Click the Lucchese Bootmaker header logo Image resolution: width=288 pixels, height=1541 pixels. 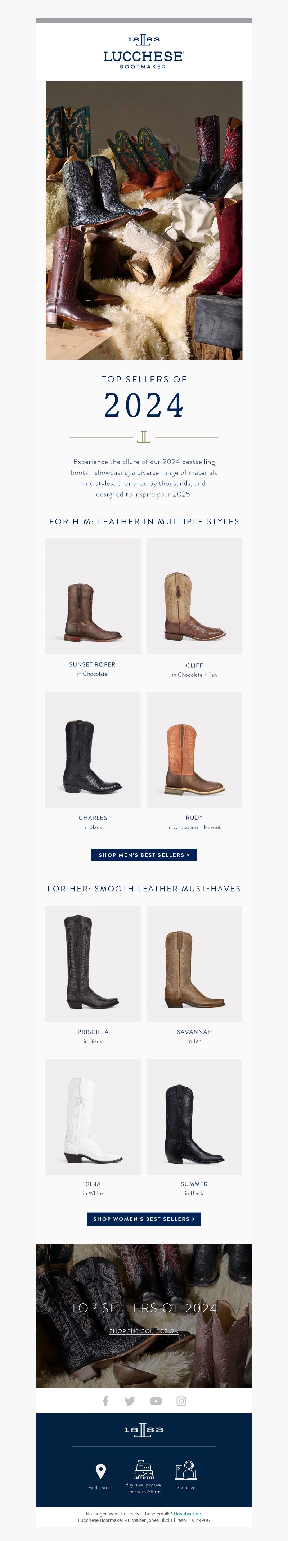(143, 52)
